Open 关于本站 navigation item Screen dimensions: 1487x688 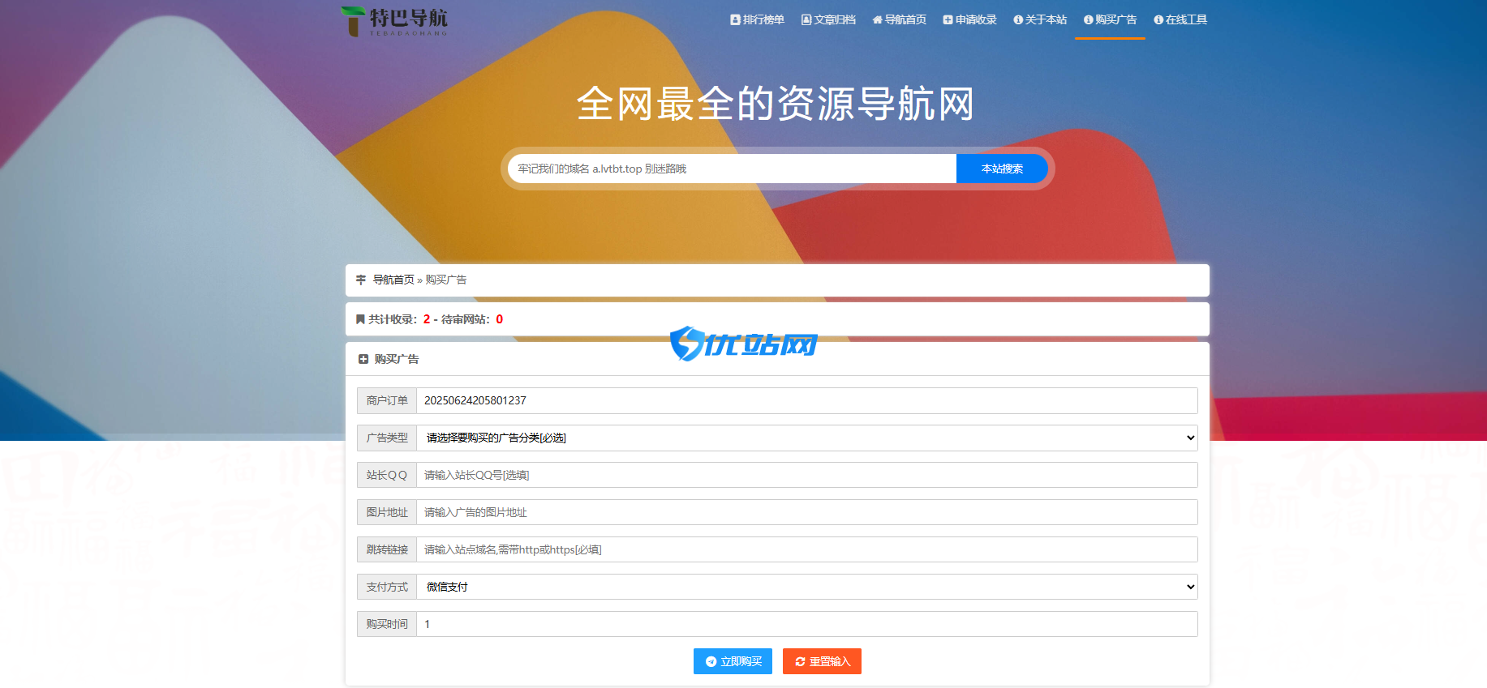[x=1040, y=19]
